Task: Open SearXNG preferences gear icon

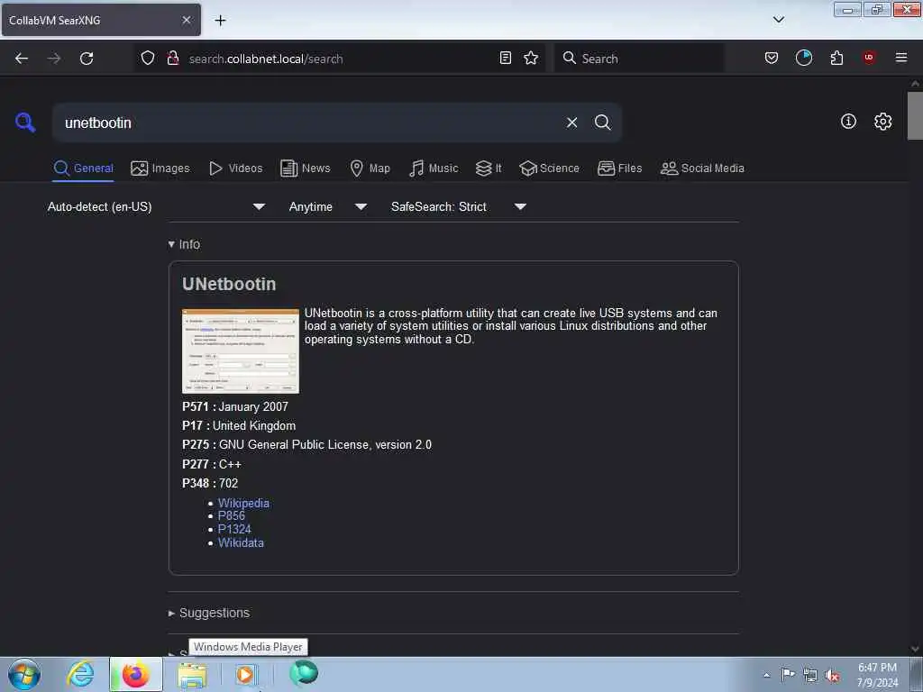Action: [883, 122]
